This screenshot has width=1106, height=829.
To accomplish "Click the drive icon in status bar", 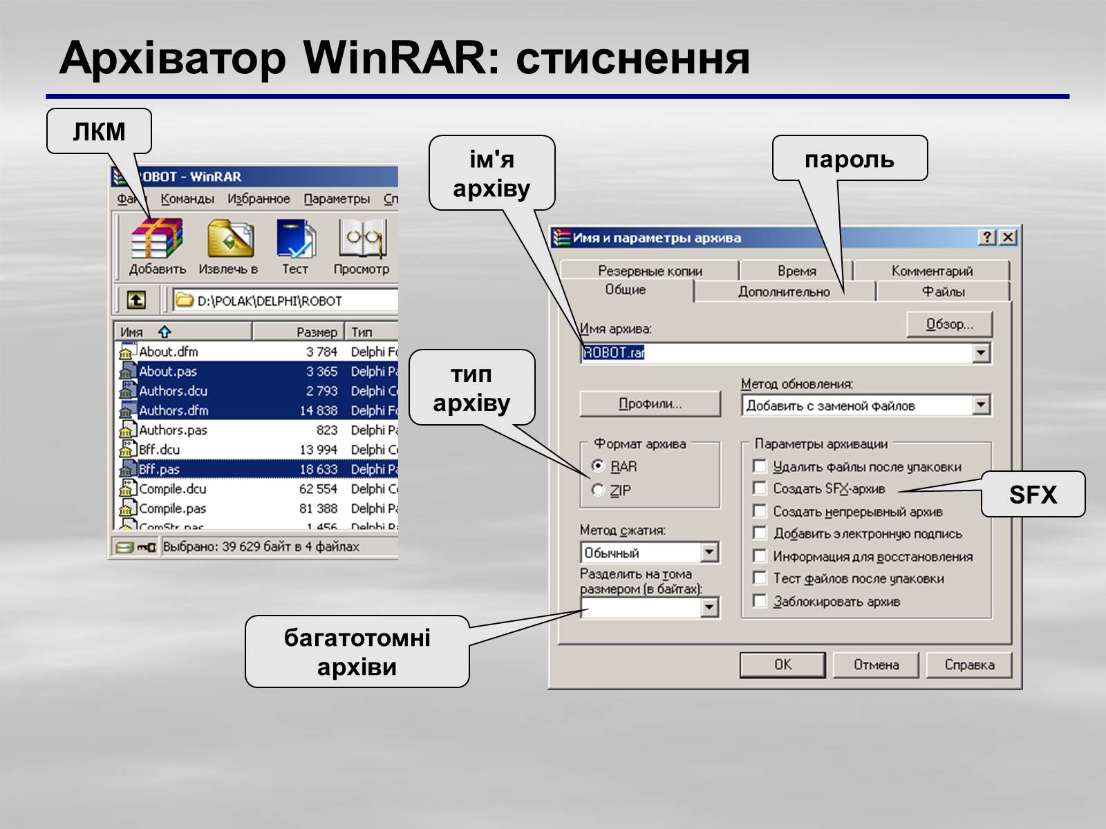I will click(x=124, y=547).
